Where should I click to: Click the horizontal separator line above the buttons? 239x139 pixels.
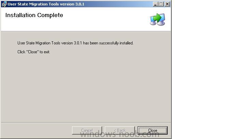tap(86, 122)
